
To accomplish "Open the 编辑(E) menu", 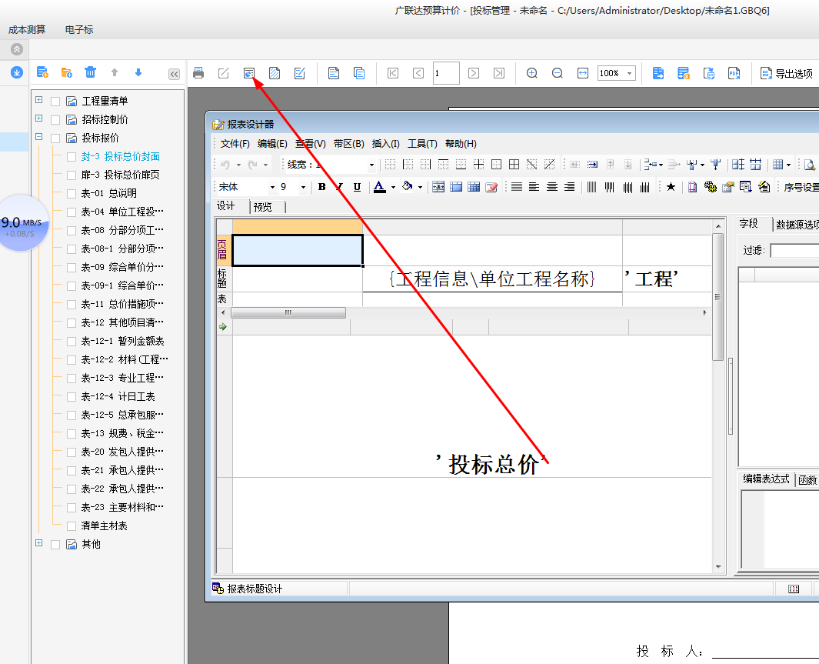I will pyautogui.click(x=272, y=144).
